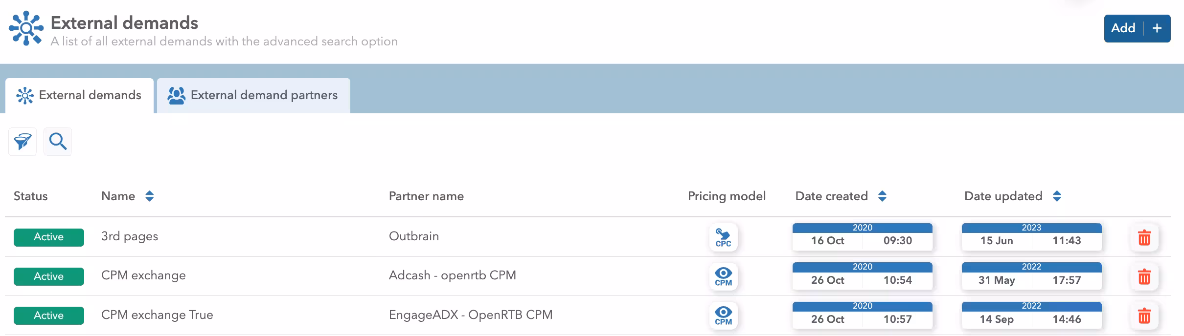This screenshot has height=336, width=1184.
Task: Delete the 3rd pages demand
Action: coord(1144,238)
